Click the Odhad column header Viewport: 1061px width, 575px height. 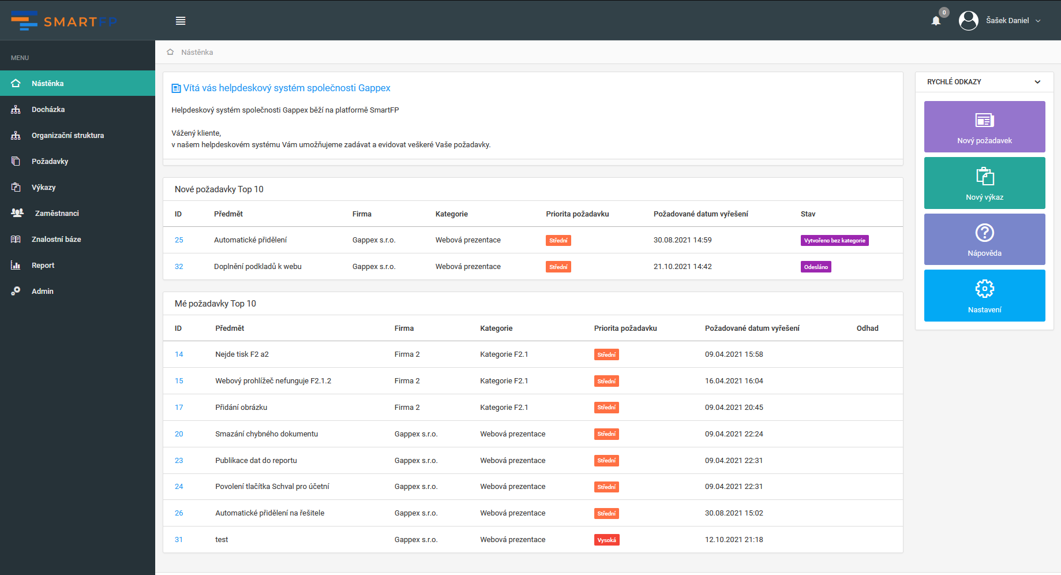pos(867,328)
